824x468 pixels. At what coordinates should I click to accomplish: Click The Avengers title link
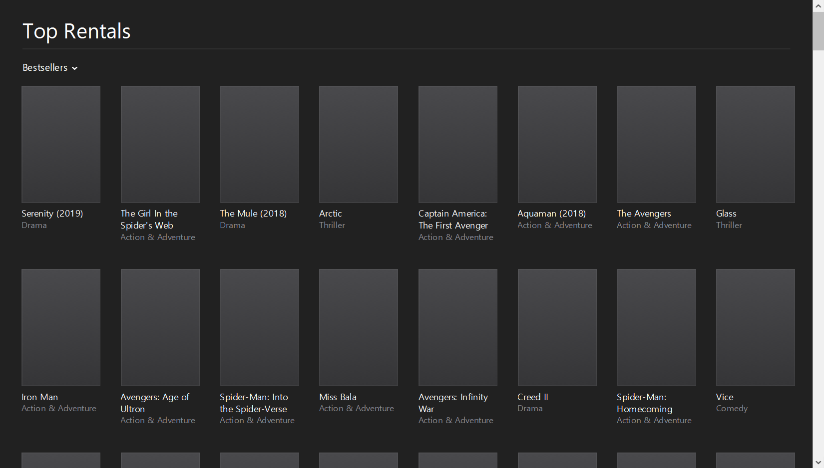pyautogui.click(x=644, y=214)
